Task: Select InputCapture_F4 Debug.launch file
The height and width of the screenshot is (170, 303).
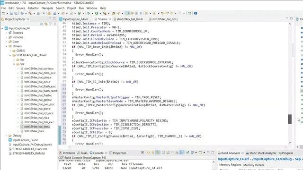Action: point(32,144)
